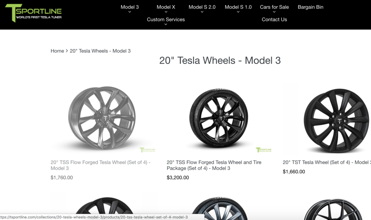This screenshot has height=220, width=371.
Task: Open the Model S 2.0 dropdown chevron
Action: click(202, 12)
